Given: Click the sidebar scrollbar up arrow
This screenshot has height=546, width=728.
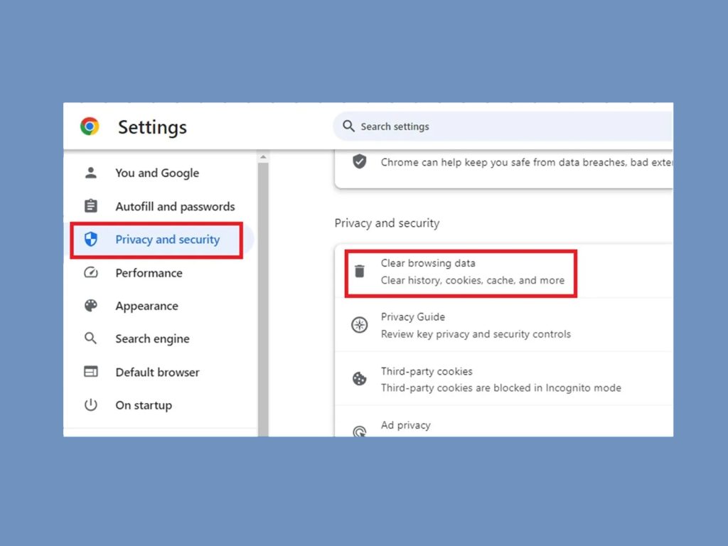Looking at the screenshot, I should [x=263, y=157].
